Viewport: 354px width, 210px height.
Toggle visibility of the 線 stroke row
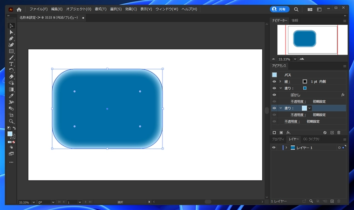[274, 81]
